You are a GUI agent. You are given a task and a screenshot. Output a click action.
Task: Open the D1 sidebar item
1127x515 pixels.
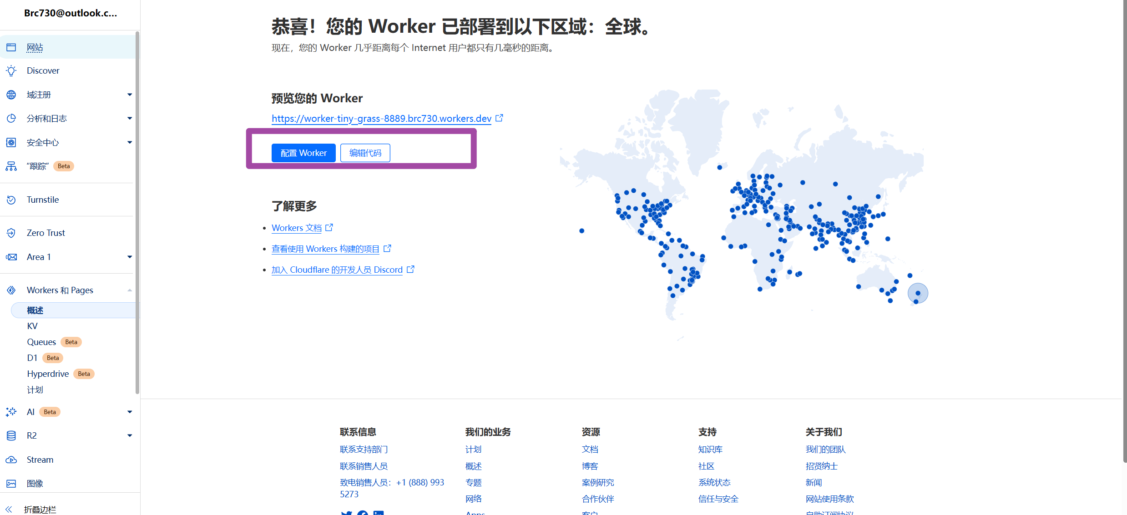coord(32,358)
